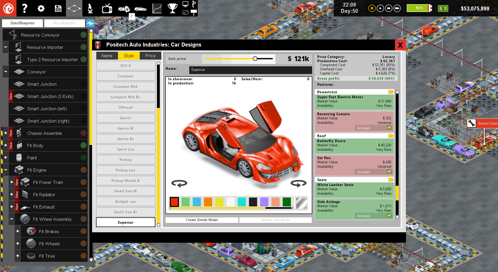
Task: Open the research screen with the microscope icon
Action: coord(90,8)
